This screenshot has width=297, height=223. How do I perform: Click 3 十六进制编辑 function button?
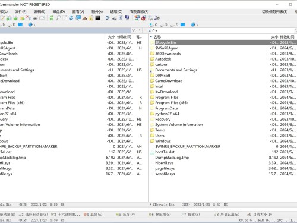click(x=65, y=215)
